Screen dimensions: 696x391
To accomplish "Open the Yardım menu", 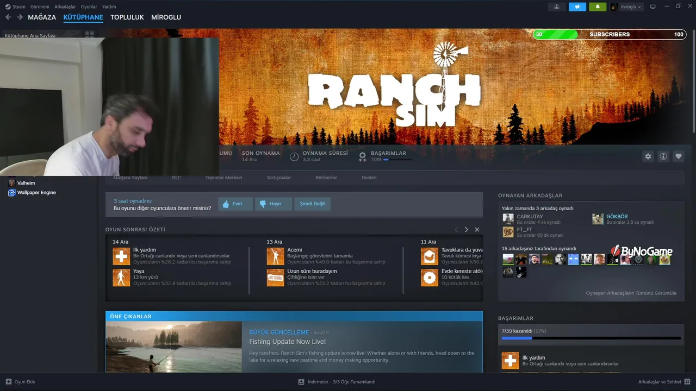I will 109,7.
